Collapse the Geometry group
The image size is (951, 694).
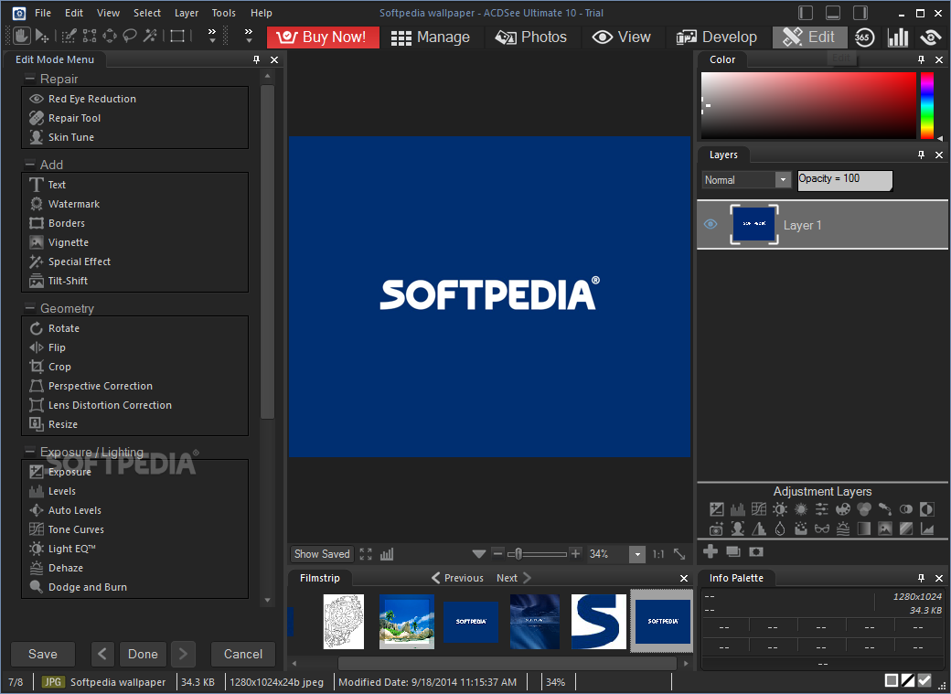[x=29, y=308]
